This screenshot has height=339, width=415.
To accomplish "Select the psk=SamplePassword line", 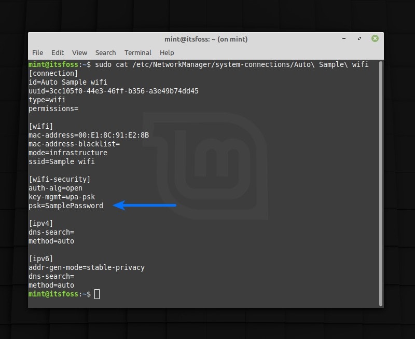I will pyautogui.click(x=66, y=206).
